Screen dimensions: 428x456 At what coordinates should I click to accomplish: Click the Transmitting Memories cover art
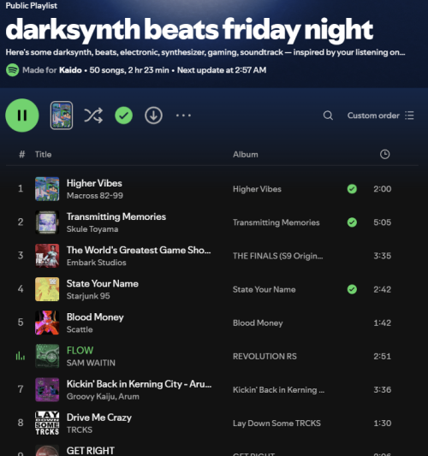coord(47,222)
